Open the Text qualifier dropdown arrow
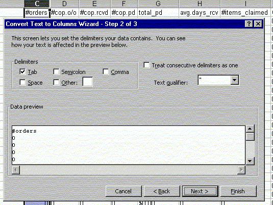273x205 pixels. pyautogui.click(x=235, y=80)
